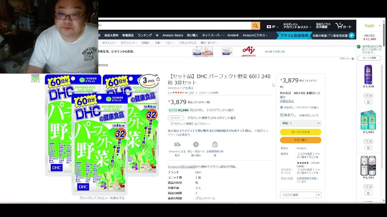
Task: Open the 数量 quantity dropdown
Action: click(x=301, y=123)
